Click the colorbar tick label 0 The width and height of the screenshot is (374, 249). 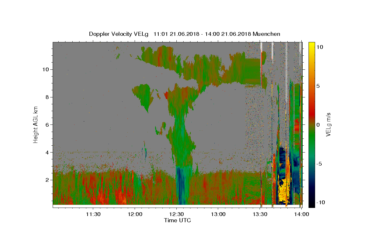319,125
